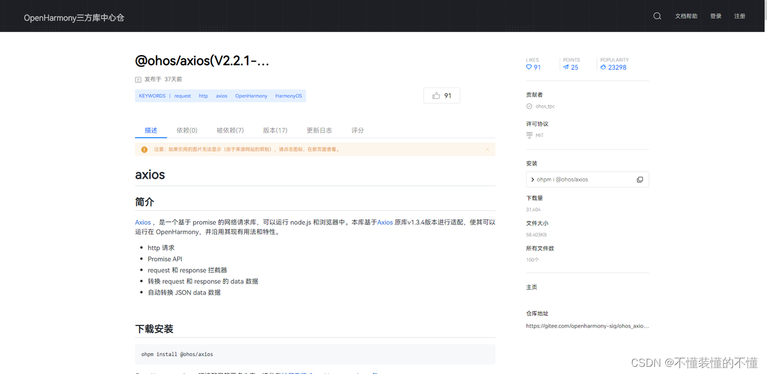
Task: Open the search magnifier icon in header
Action: [x=657, y=16]
